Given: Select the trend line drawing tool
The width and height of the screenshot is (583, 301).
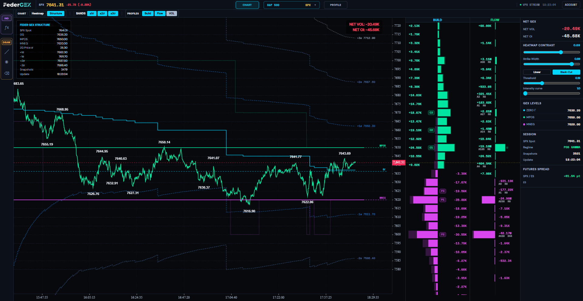Looking at the screenshot, I should coord(6,52).
